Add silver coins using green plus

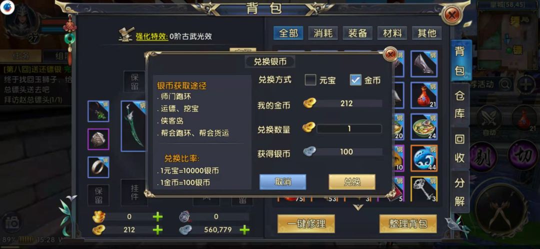point(244,229)
